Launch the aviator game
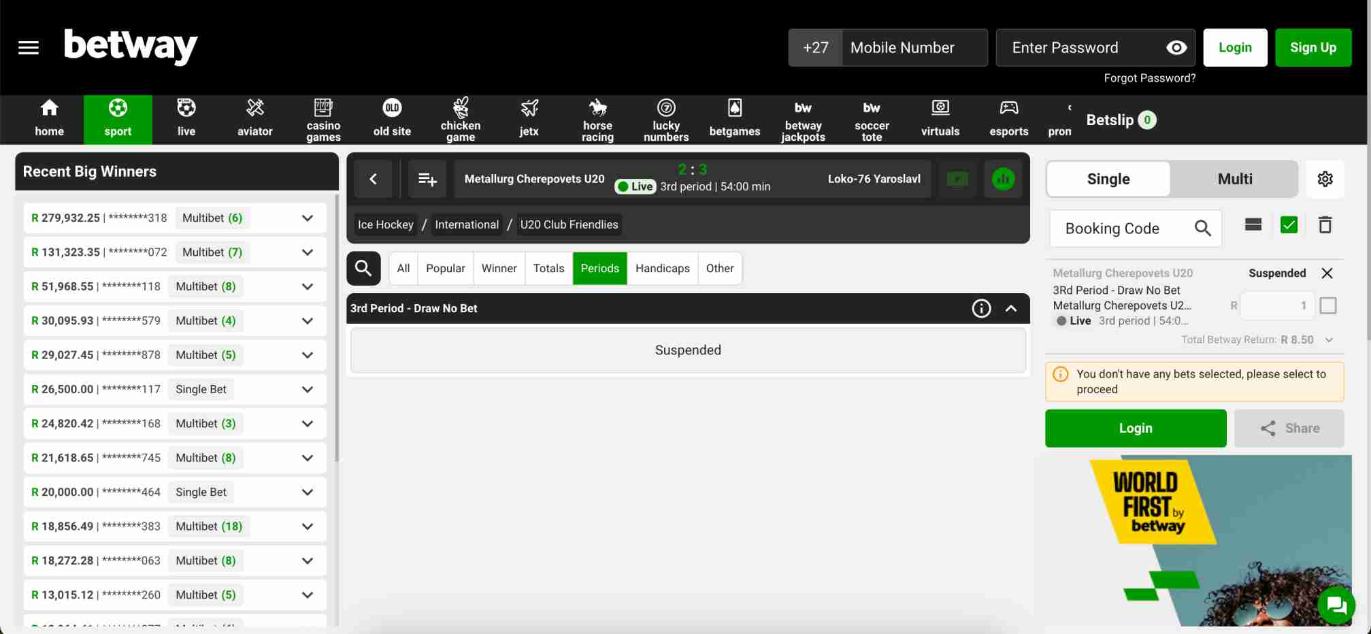The image size is (1371, 634). pos(255,119)
